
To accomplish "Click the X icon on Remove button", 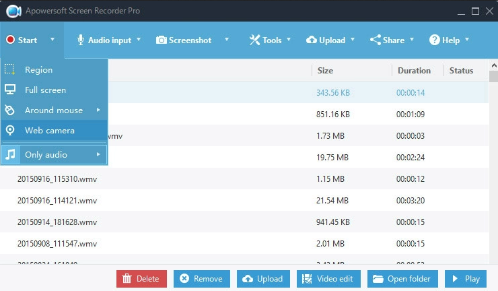I will pos(184,278).
